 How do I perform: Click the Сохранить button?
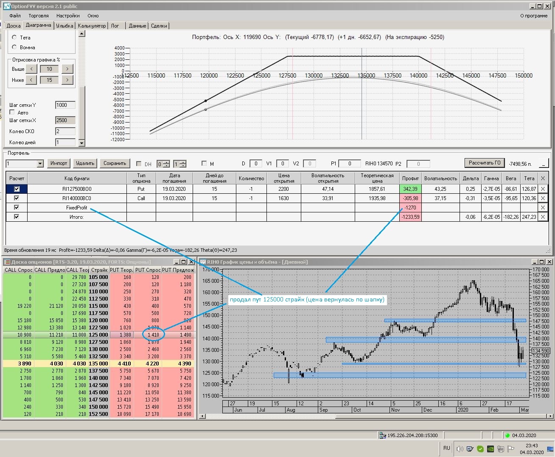pos(115,163)
